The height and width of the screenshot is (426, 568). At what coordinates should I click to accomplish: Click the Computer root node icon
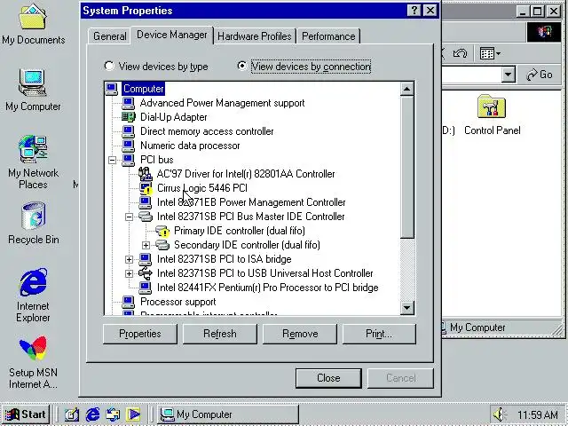[x=112, y=89]
